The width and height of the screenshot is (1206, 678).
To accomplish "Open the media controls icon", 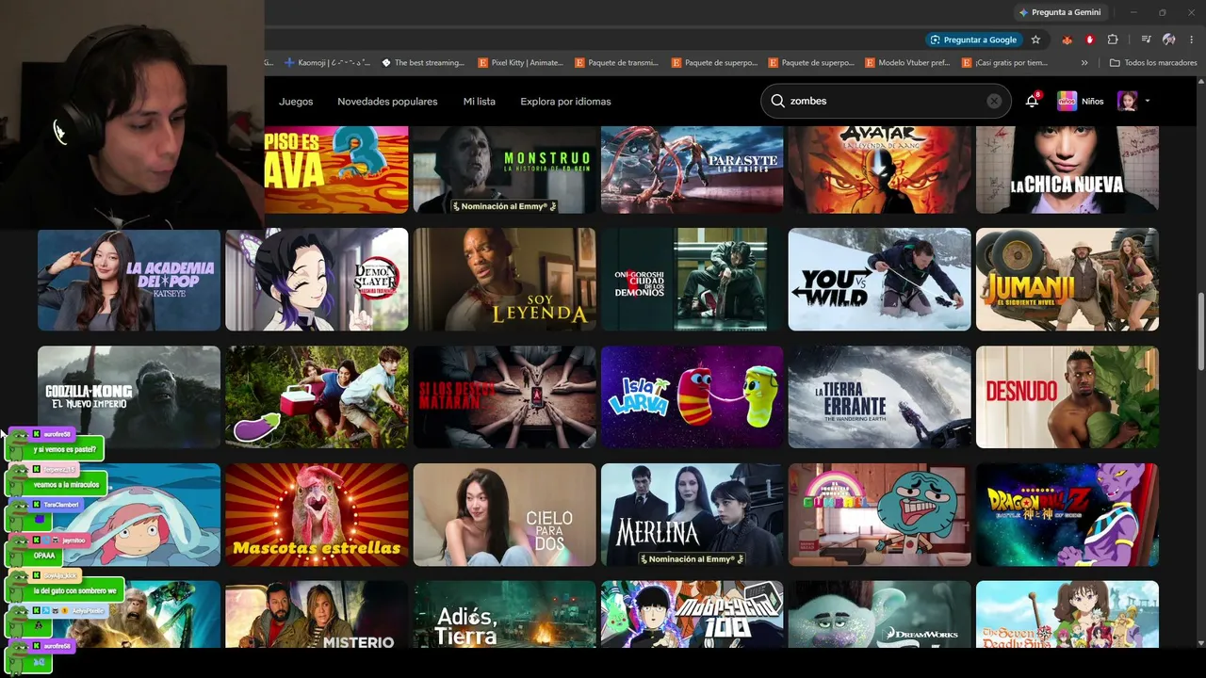I will click(x=1146, y=40).
